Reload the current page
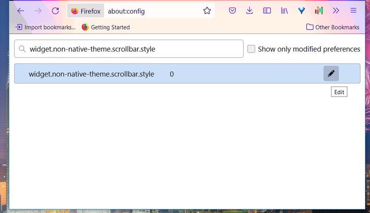This screenshot has width=370, height=213. [55, 11]
